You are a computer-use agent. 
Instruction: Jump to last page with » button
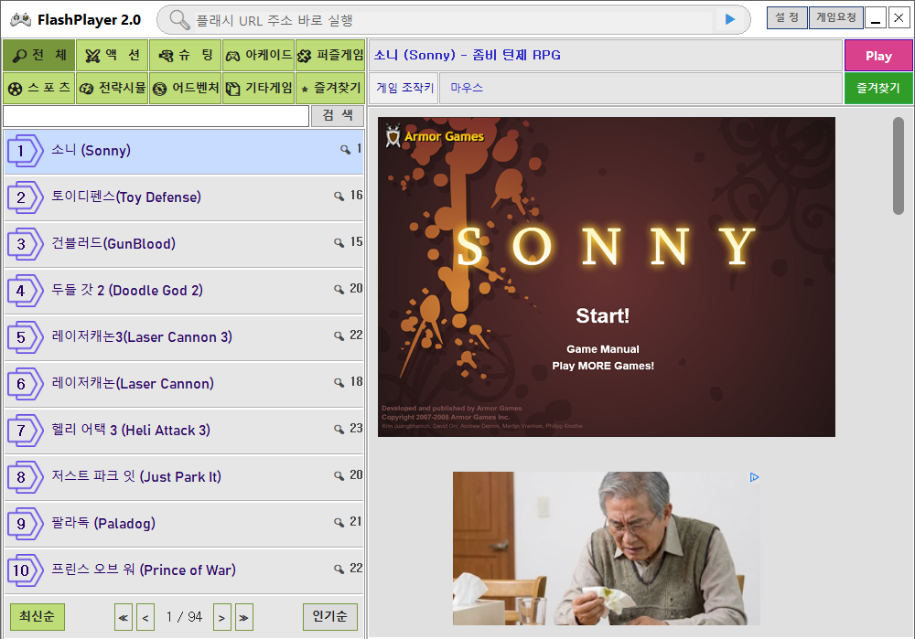click(x=244, y=617)
